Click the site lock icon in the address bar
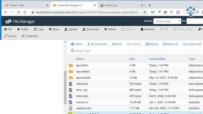This screenshot has width=203, height=114. tap(33, 12)
